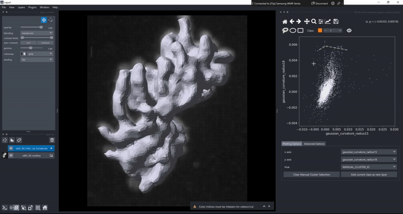Open the Window menu
Viewport: 403px width, 214px height.
pyautogui.click(x=44, y=8)
